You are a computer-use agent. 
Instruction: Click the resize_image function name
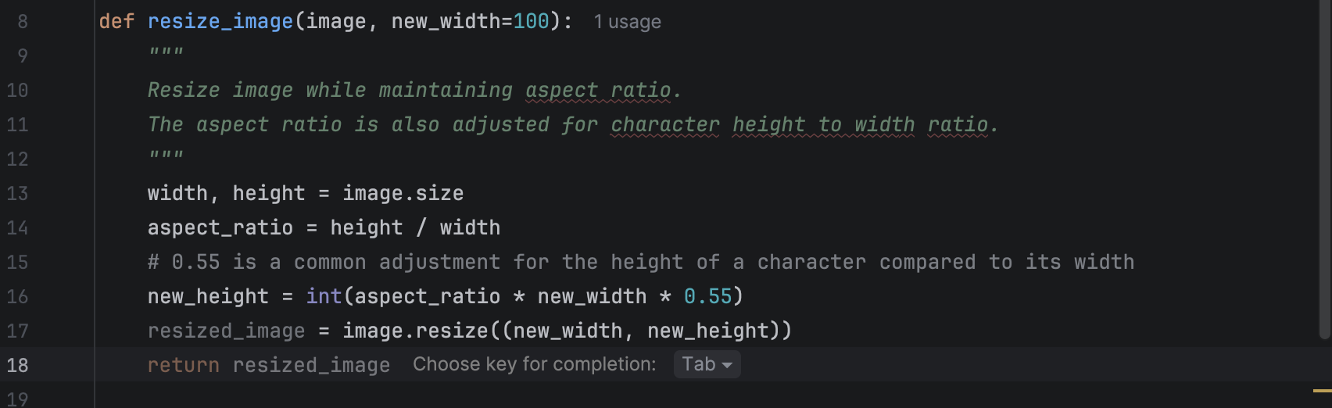tap(220, 22)
